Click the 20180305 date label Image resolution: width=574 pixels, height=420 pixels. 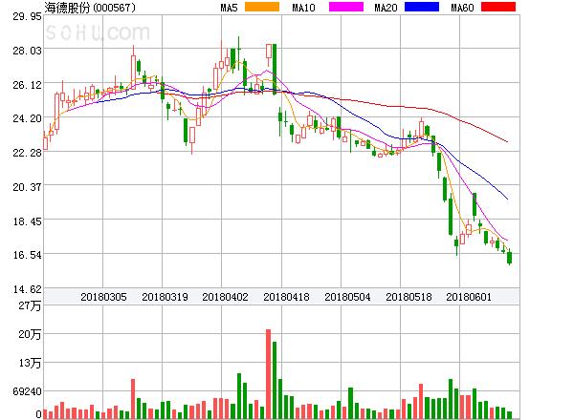tap(103, 297)
